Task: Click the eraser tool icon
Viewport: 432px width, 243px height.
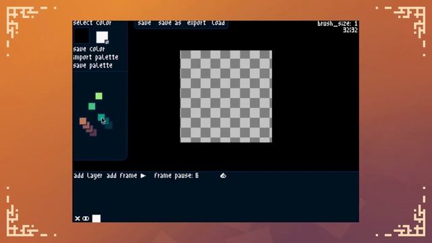Action: 223,175
